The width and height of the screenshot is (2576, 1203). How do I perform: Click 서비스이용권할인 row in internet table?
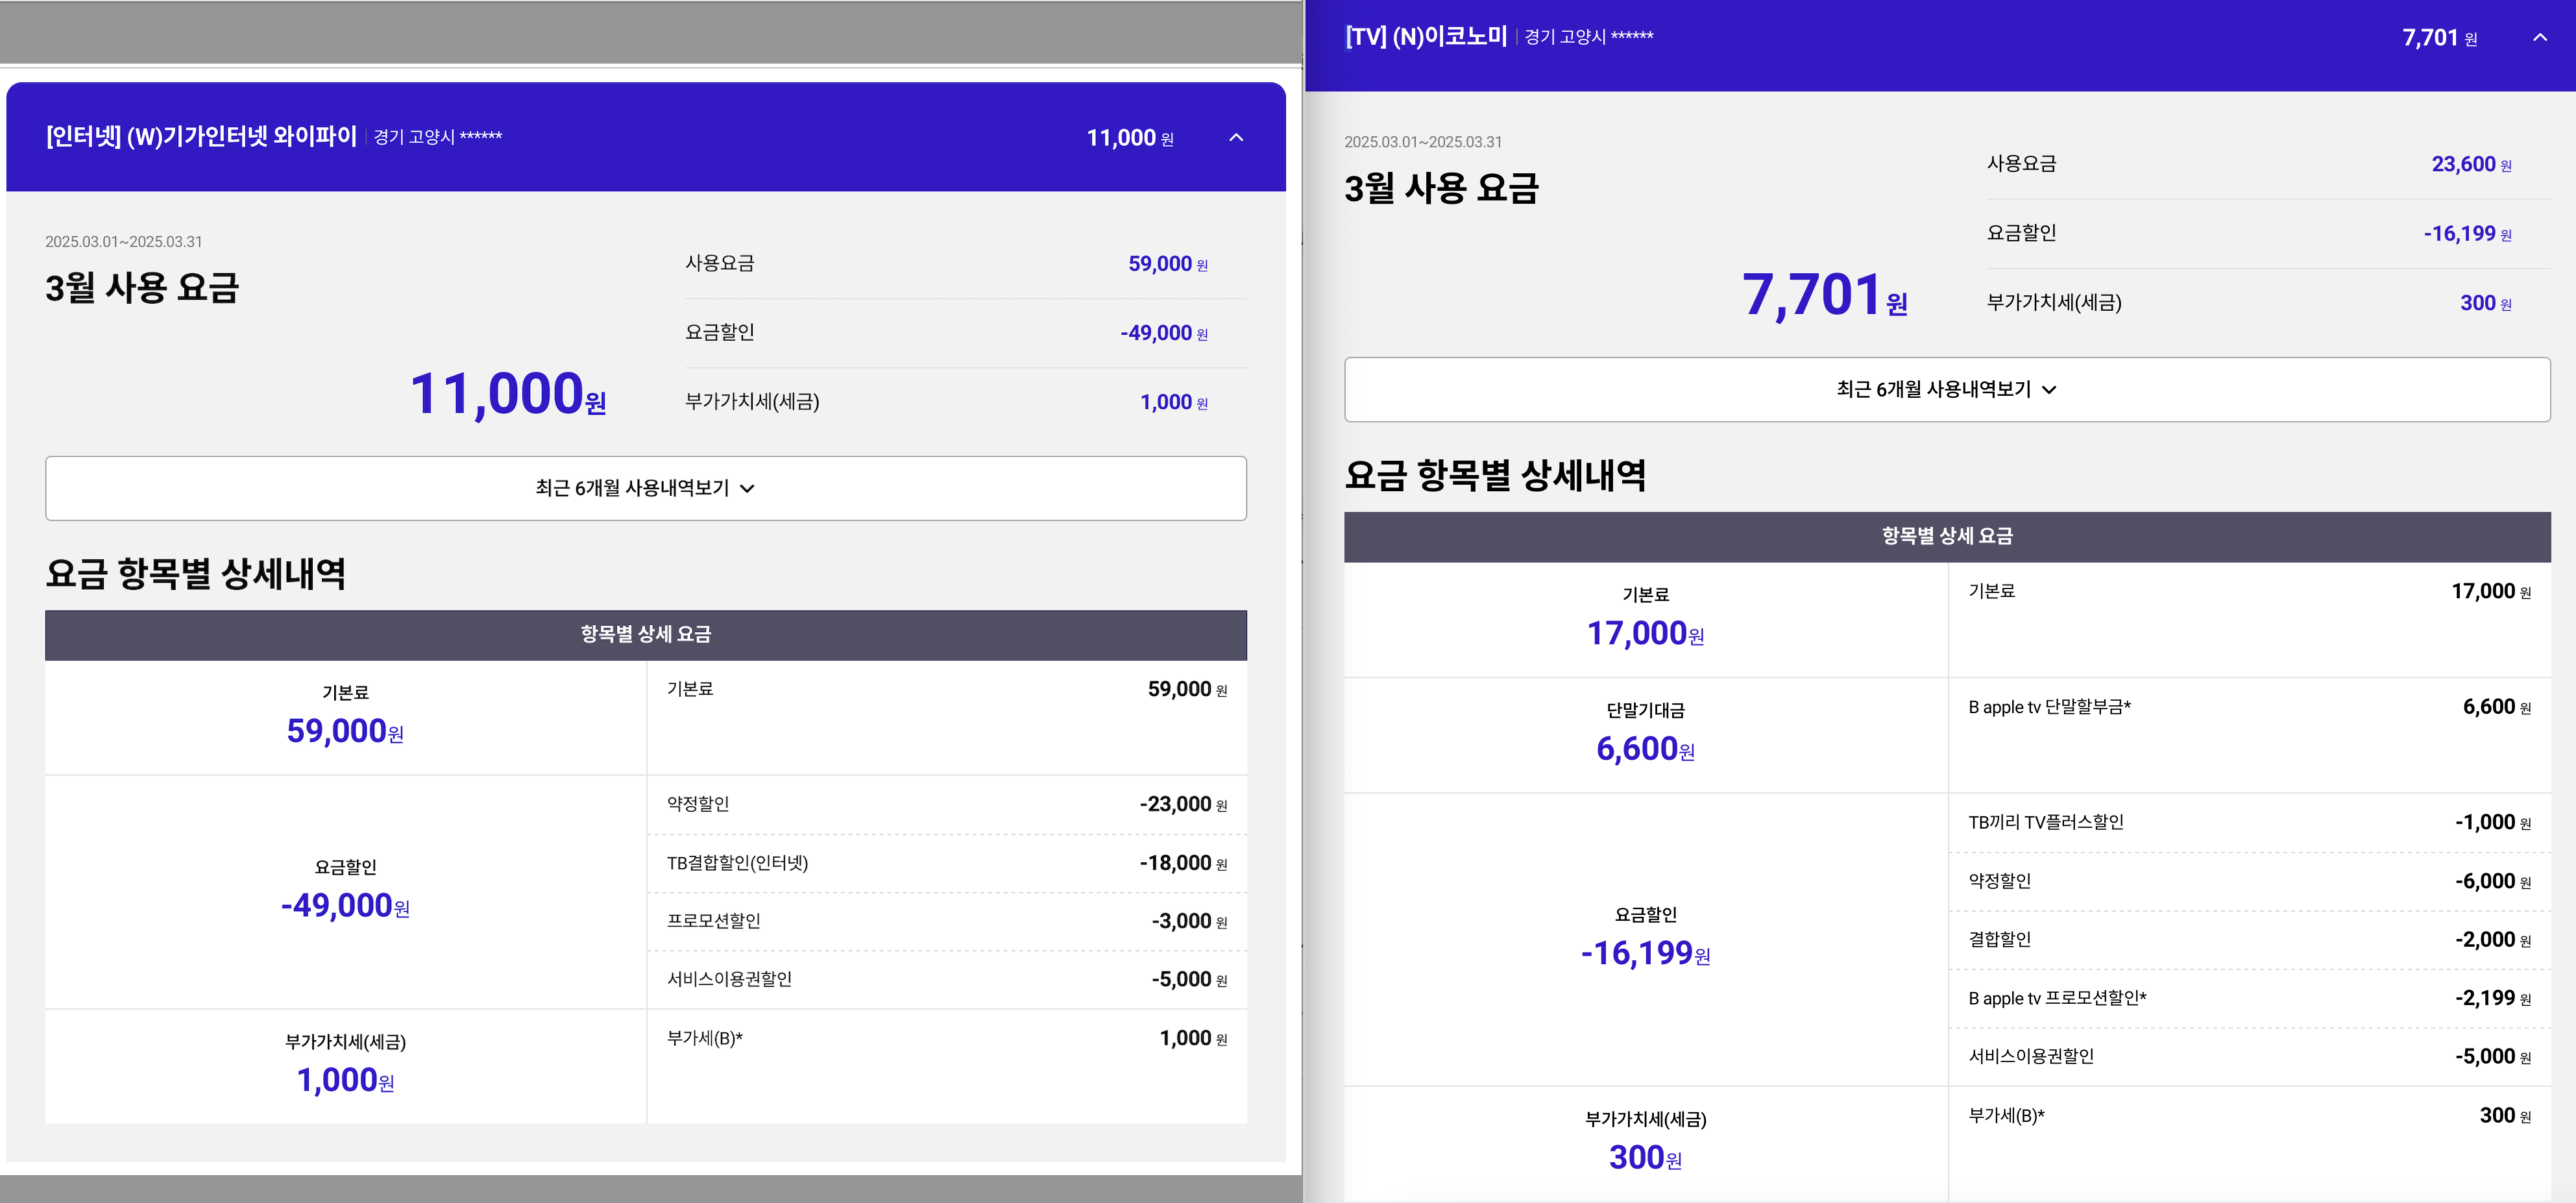(x=947, y=979)
